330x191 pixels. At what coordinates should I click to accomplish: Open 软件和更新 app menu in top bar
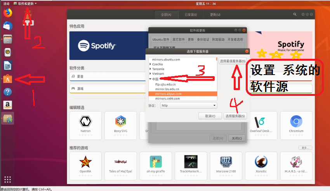25,3
